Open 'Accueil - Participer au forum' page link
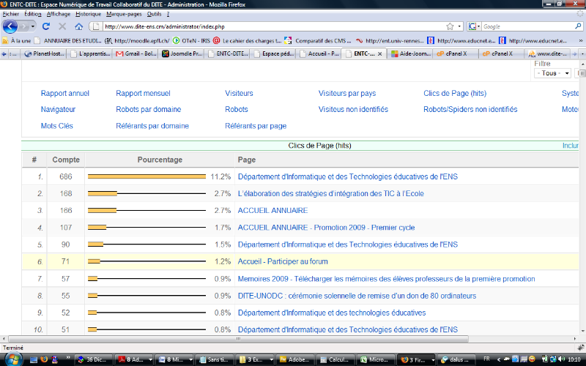The width and height of the screenshot is (586, 366). pos(283,261)
